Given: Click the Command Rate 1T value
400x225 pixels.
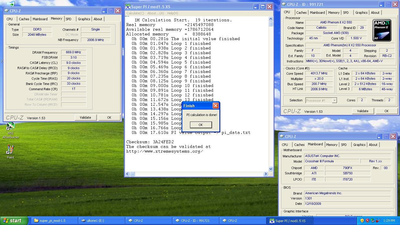Looking at the screenshot, I should pos(74,89).
